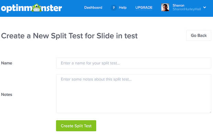Image resolution: width=213 pixels, height=136 pixels.
Task: Click the SharonHurleyHall username text
Action: (x=187, y=9)
